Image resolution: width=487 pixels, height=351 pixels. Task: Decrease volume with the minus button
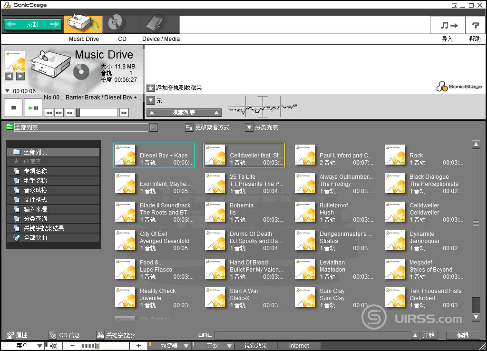72,346
